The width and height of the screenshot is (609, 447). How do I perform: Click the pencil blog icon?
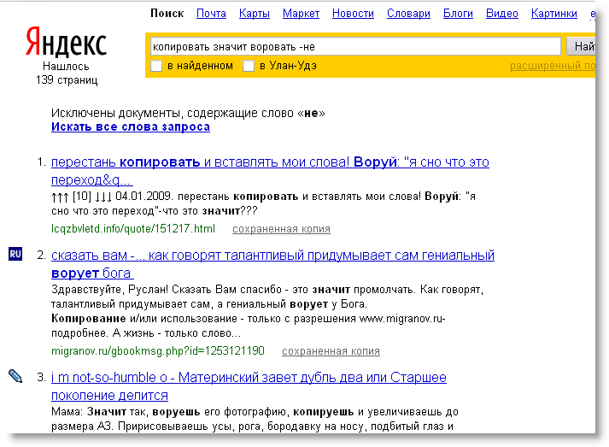15,375
